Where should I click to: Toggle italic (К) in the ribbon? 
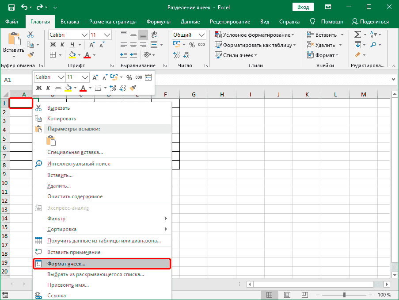pos(62,45)
